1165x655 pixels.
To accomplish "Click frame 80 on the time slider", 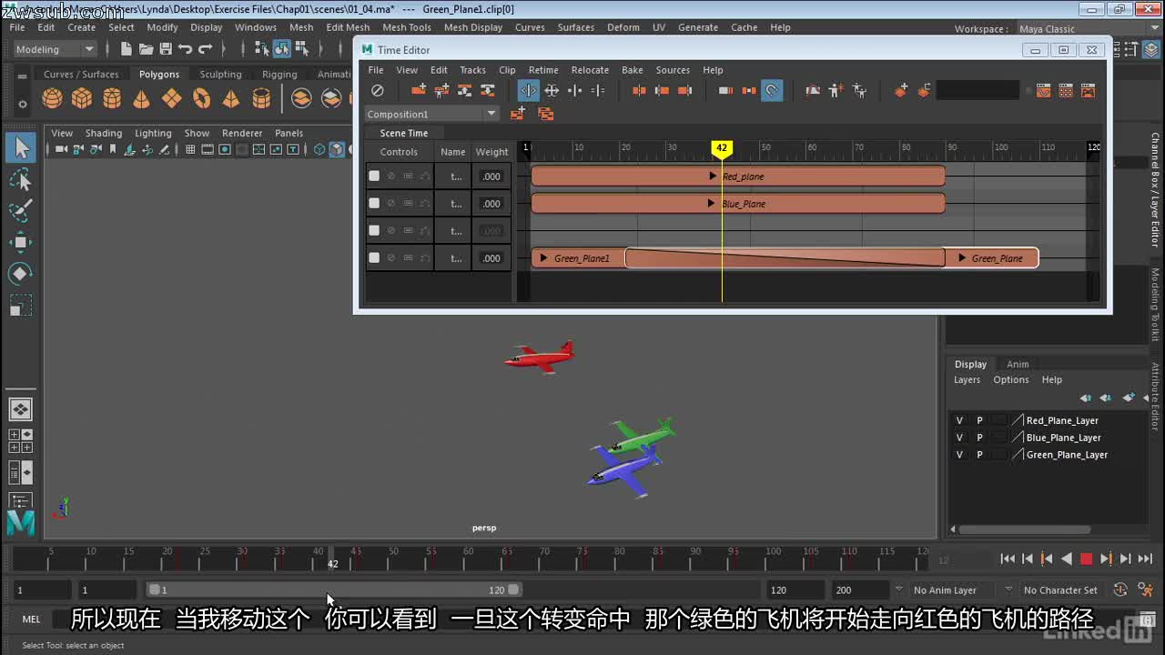I will pos(619,559).
